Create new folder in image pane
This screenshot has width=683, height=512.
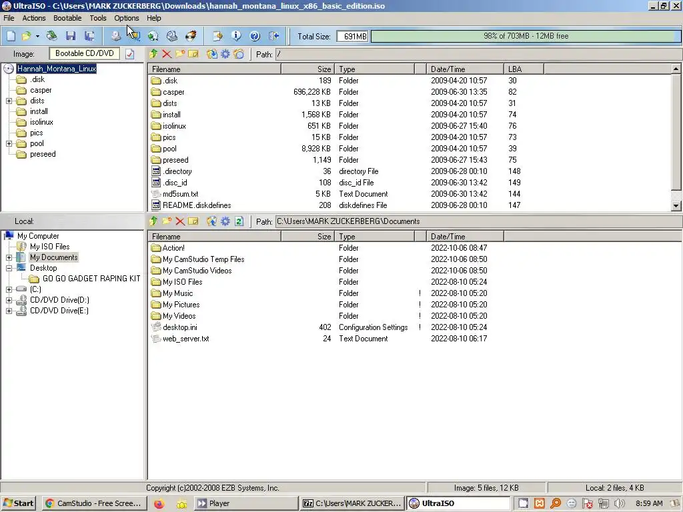[180, 54]
